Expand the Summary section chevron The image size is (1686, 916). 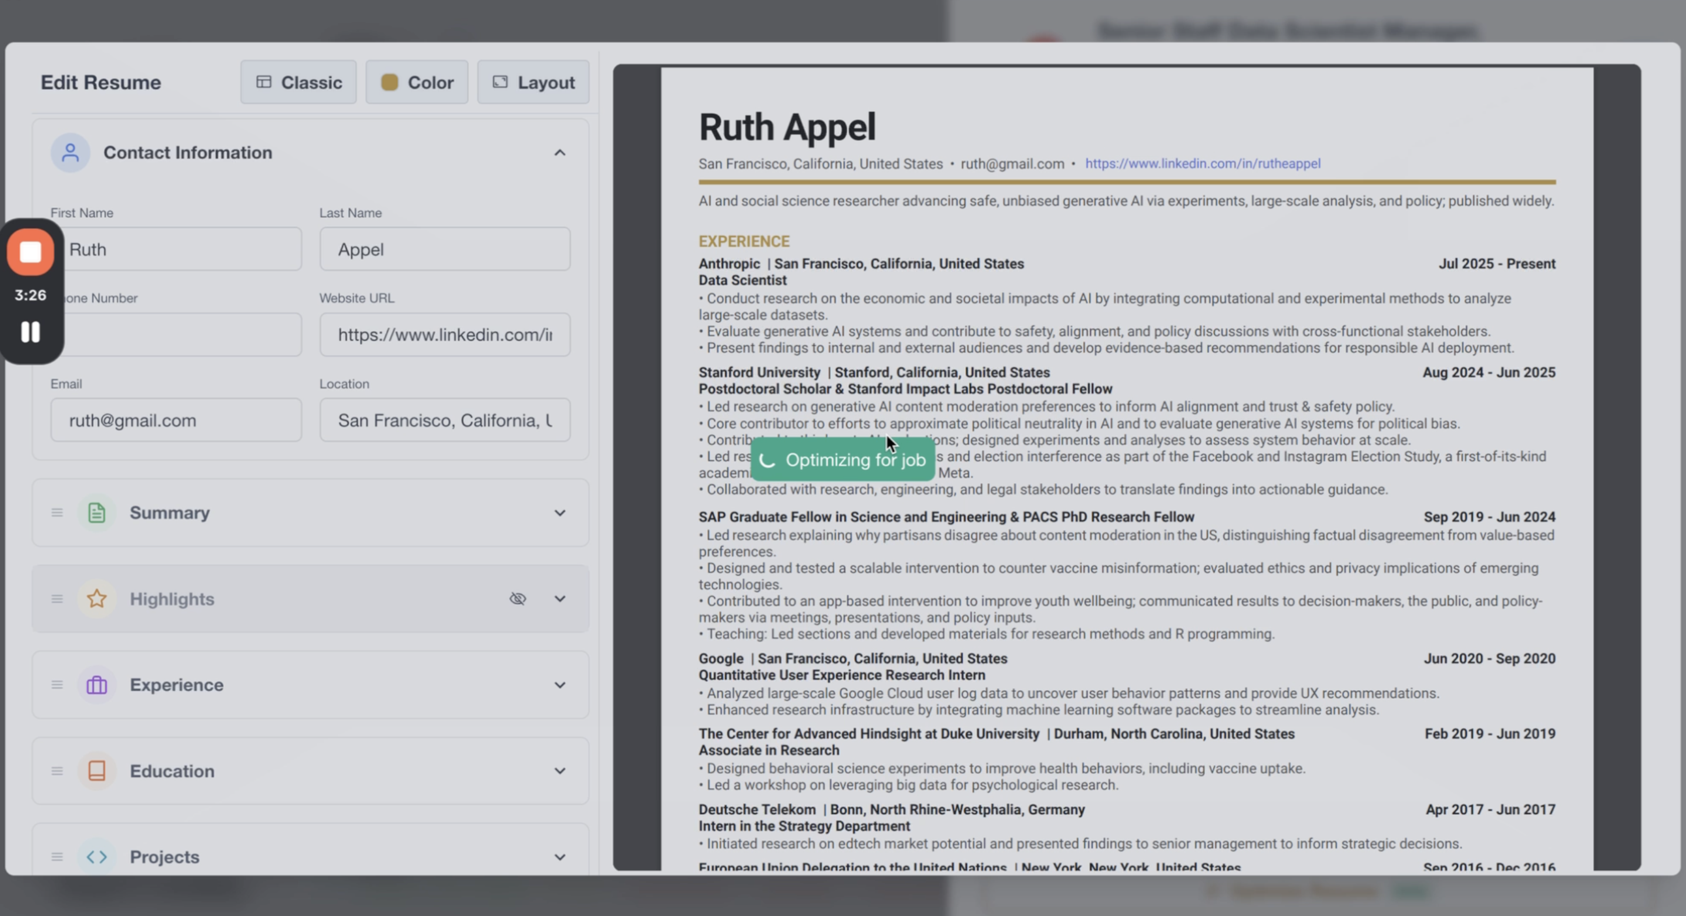pos(559,513)
